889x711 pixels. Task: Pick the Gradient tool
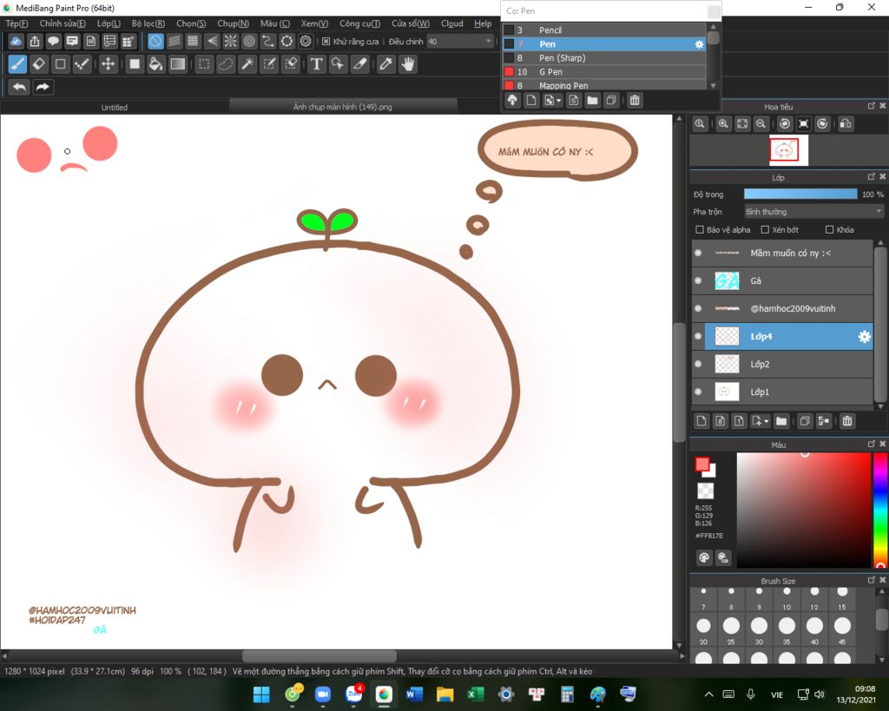(x=178, y=64)
